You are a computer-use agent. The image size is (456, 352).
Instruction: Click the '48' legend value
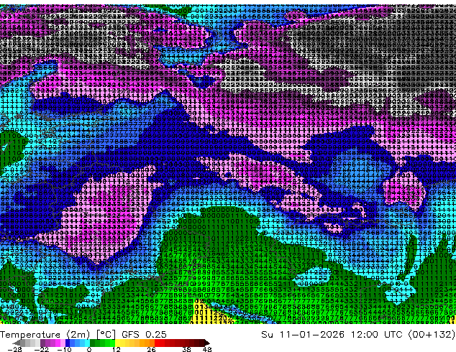tap(207, 349)
